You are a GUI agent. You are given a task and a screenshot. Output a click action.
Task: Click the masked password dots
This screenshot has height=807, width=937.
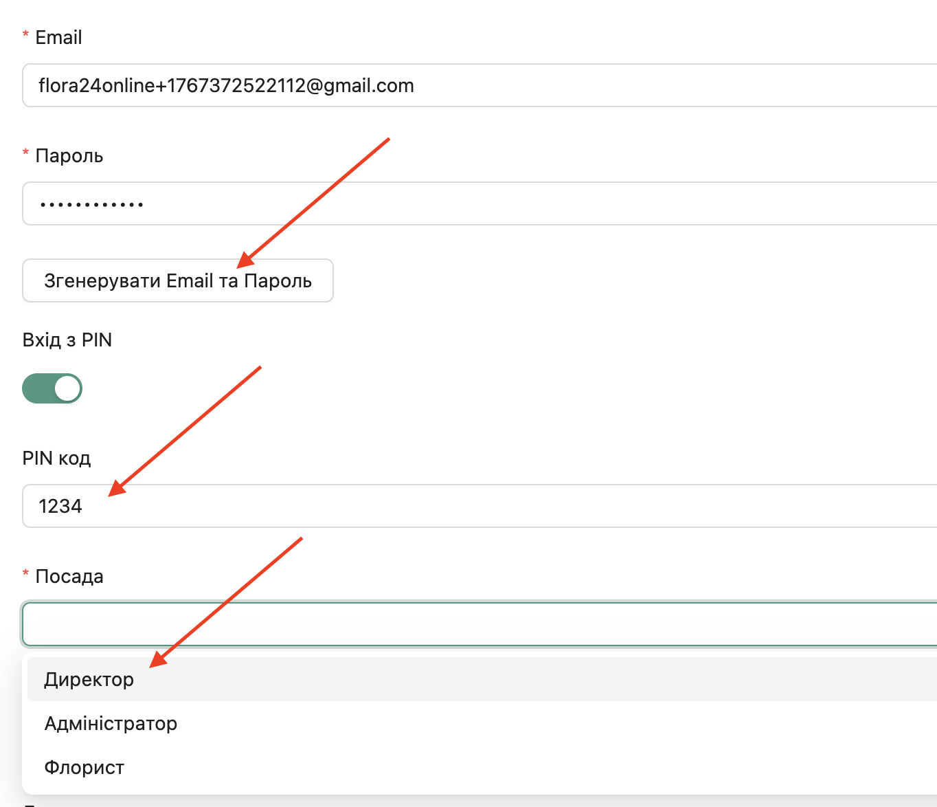click(91, 205)
